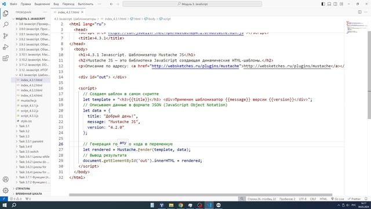Open Chrome from the taskbar
The image size is (371, 209).
click(x=181, y=205)
